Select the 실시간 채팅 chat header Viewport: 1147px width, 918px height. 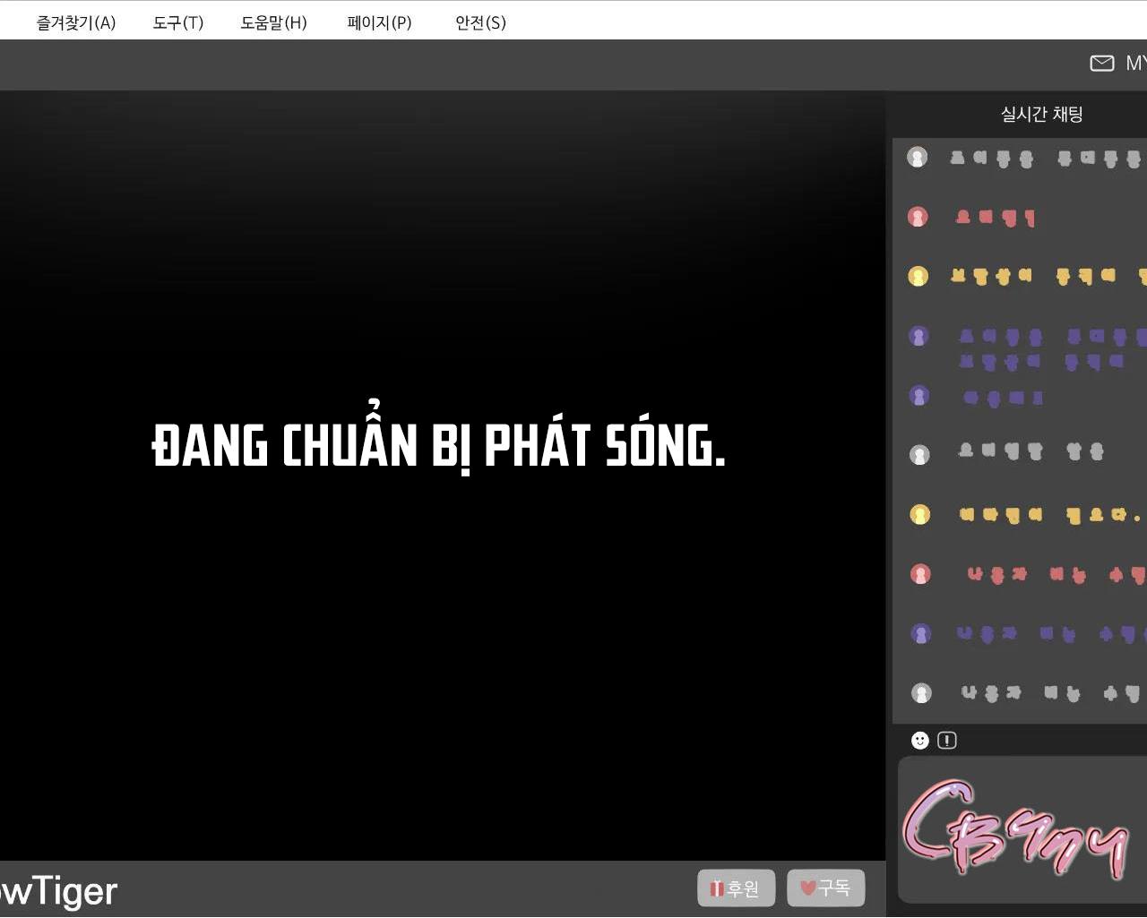[1041, 114]
